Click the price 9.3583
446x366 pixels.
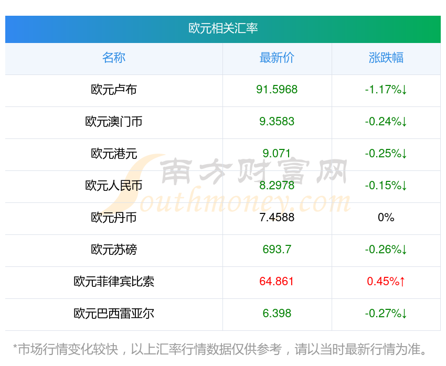click(277, 122)
